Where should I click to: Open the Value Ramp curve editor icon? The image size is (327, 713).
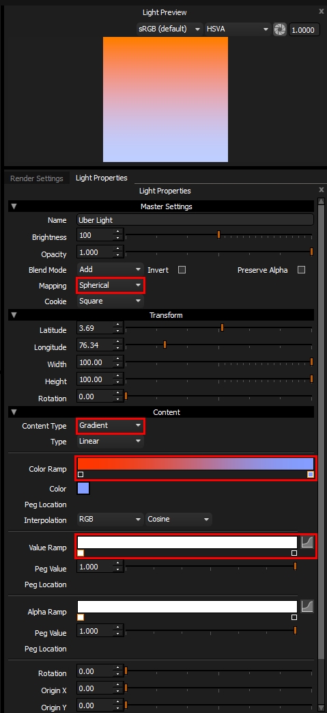(x=307, y=542)
